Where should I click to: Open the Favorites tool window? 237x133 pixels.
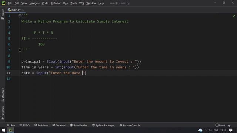[x=3, y=113]
